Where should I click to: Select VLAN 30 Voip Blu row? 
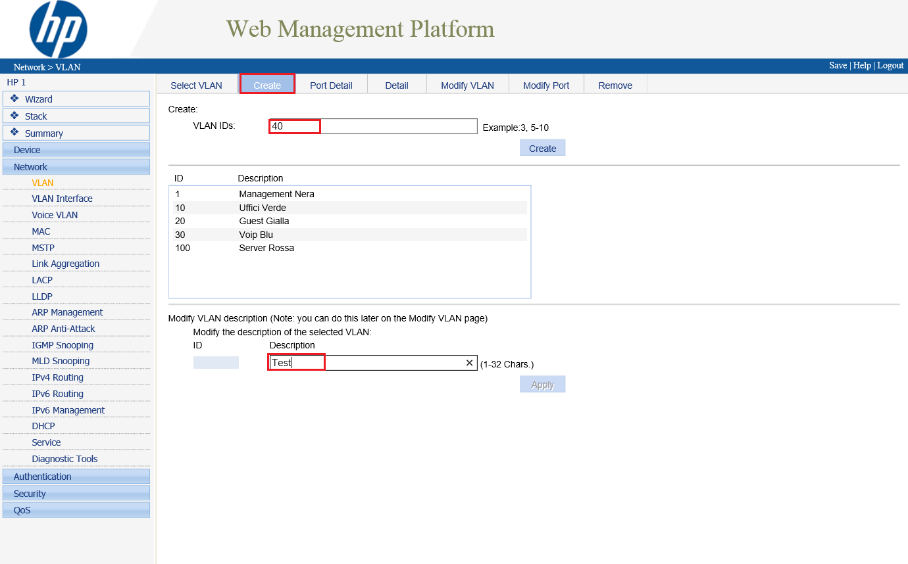pyautogui.click(x=349, y=235)
